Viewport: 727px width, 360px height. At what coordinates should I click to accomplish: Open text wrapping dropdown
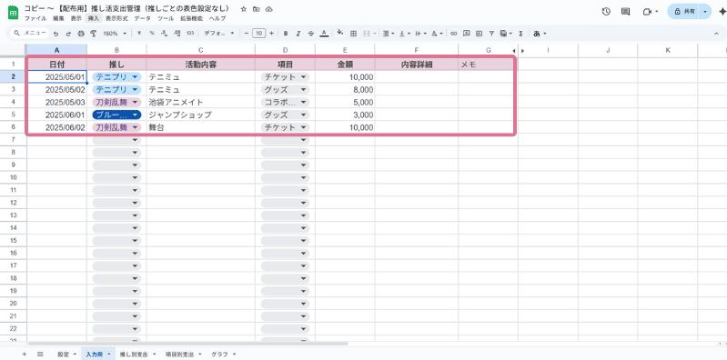click(x=420, y=34)
